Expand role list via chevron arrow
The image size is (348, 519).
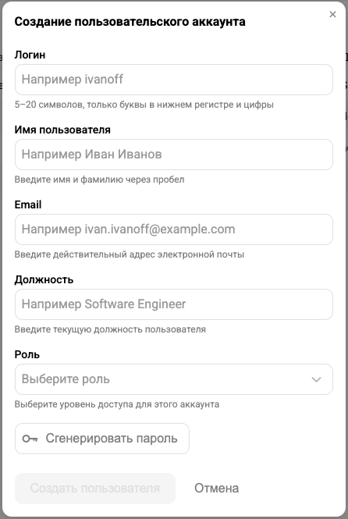tap(317, 379)
